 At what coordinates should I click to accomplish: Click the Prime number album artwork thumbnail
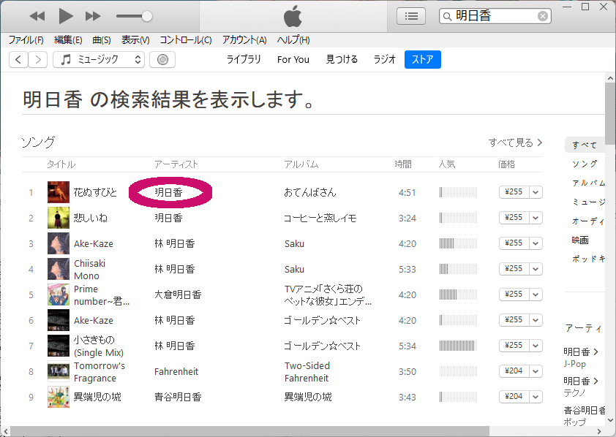59,294
